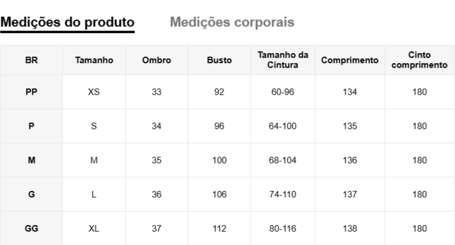Click the XL size cell
Screen dimensions: 455x245
pyautogui.click(x=94, y=229)
